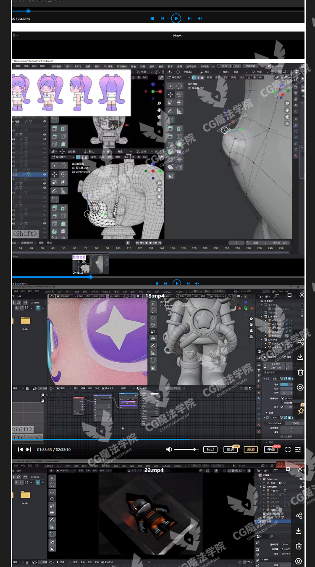Click the 14.mp4 seek preview thumbnail
Screen dimensions: 315x567
pos(91,264)
